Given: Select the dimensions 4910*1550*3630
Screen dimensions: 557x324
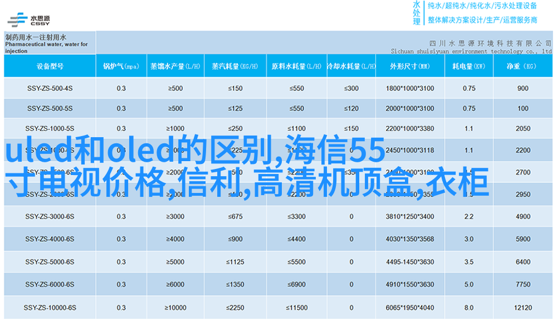Looking at the screenshot, I should [410, 284].
